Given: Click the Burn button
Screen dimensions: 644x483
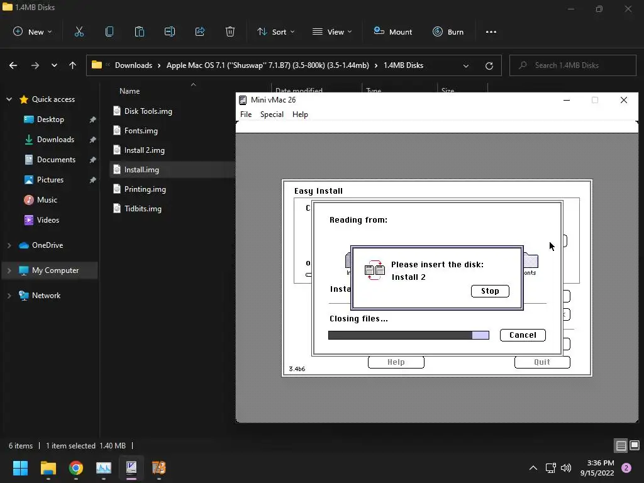Looking at the screenshot, I should click(448, 31).
